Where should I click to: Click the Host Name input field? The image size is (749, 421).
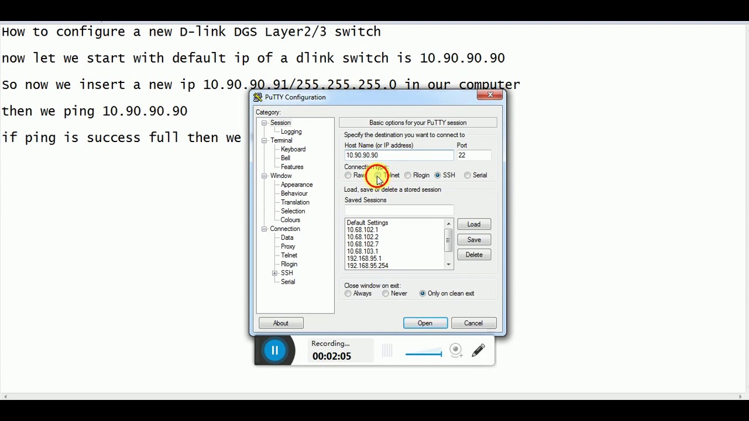coord(399,156)
